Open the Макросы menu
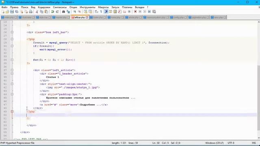 (x=103, y=7)
